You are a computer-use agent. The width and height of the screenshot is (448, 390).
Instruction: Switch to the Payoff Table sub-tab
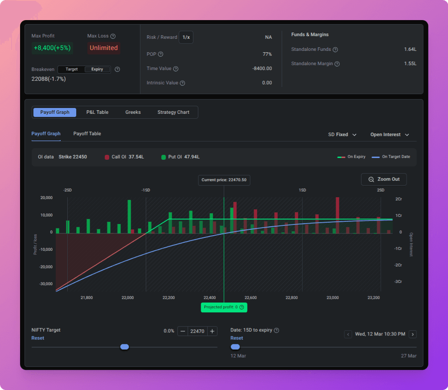click(x=87, y=133)
